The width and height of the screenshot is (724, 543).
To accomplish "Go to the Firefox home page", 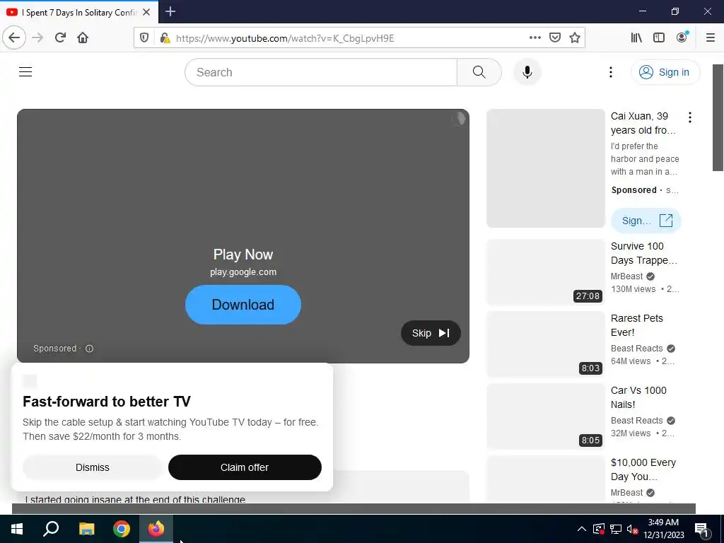I will (x=83, y=37).
